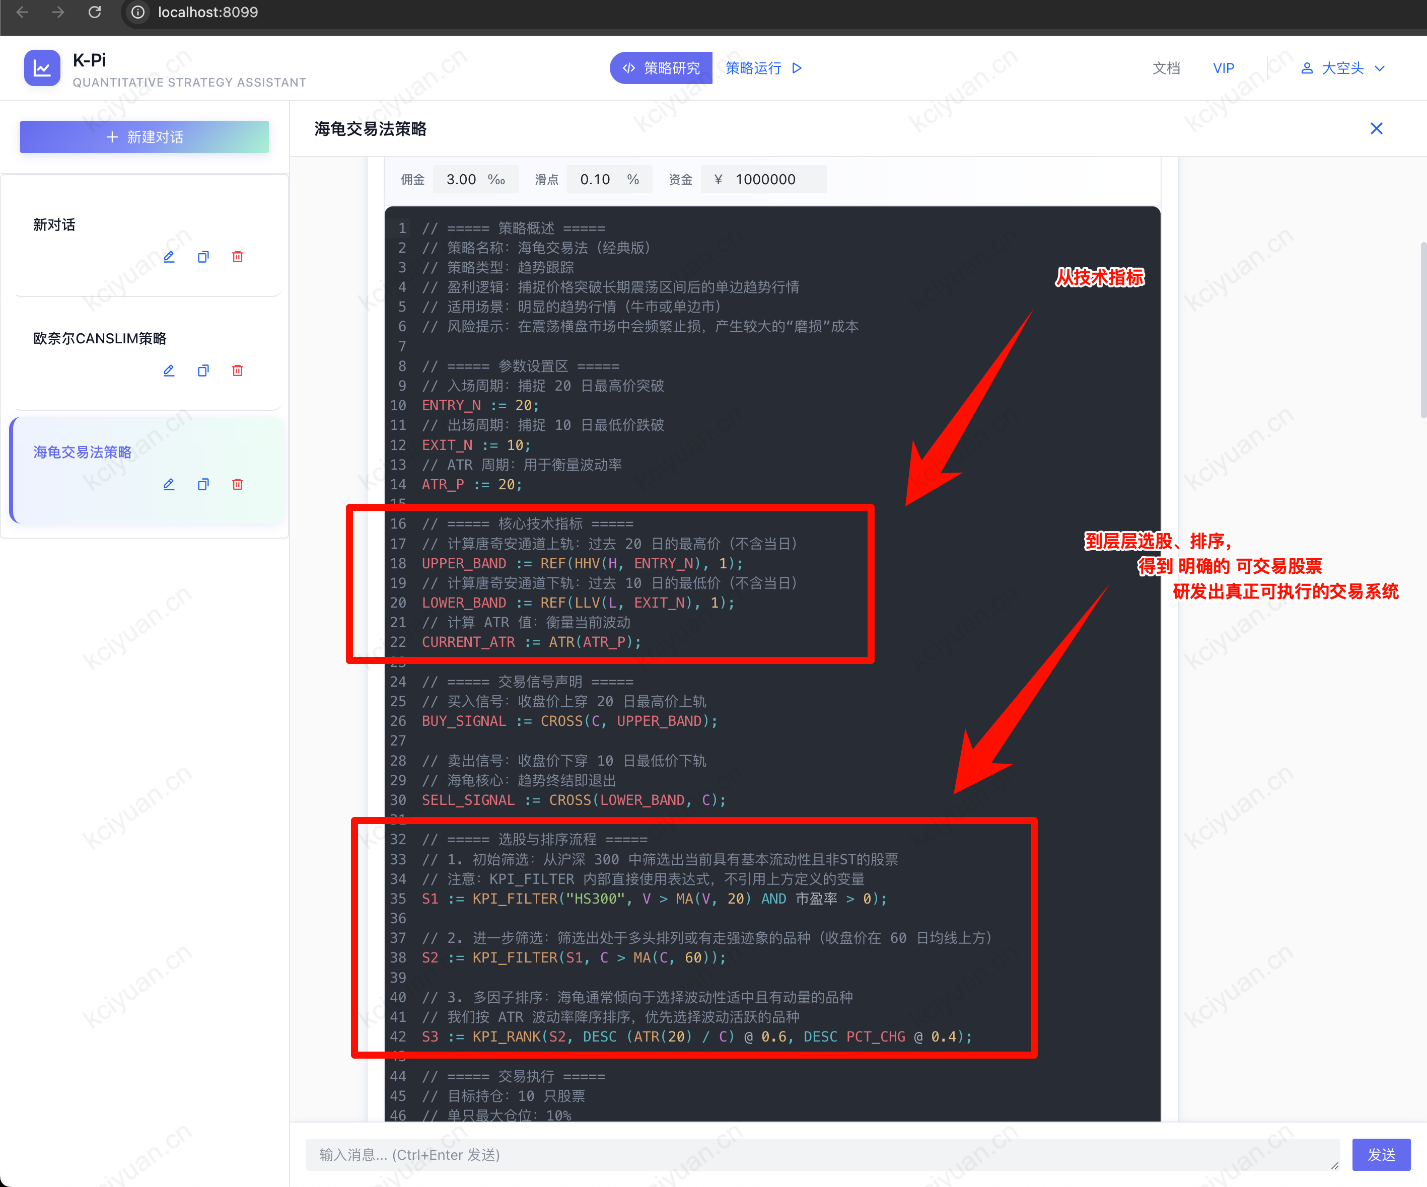
Task: Switch to 策略运行 tab
Action: pos(763,68)
